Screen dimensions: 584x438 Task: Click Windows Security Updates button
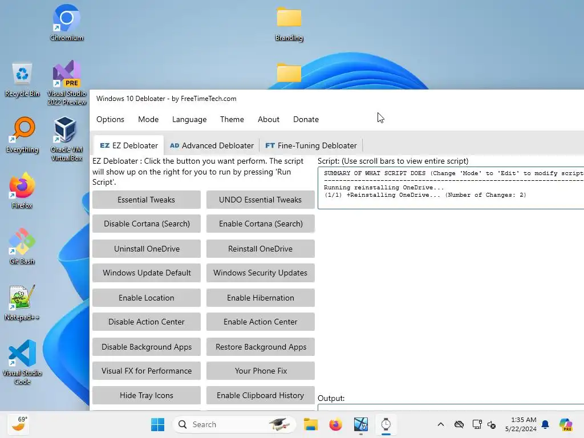click(260, 273)
